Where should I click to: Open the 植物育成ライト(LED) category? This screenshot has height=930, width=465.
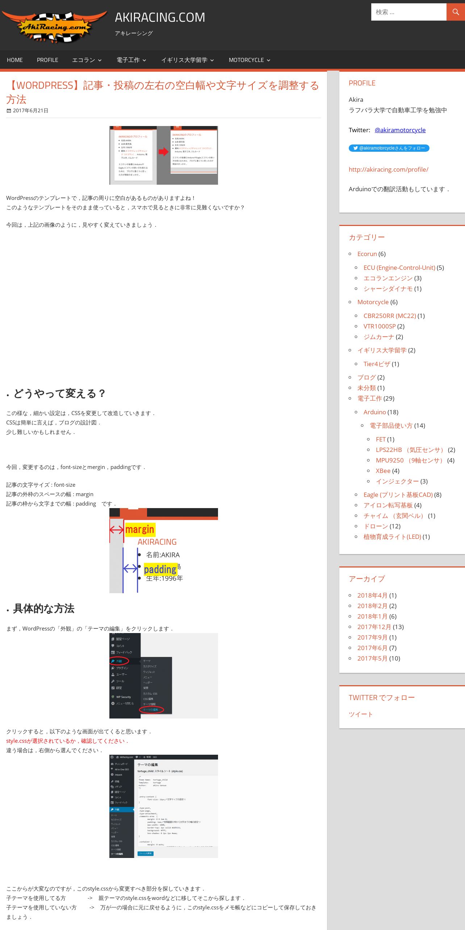[392, 537]
